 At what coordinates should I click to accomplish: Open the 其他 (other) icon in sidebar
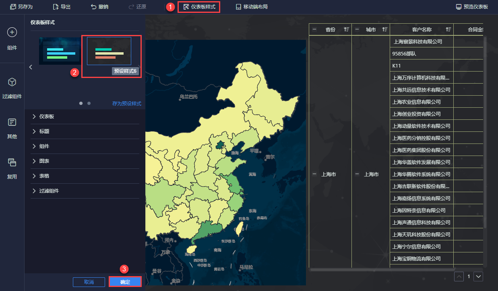tap(12, 122)
